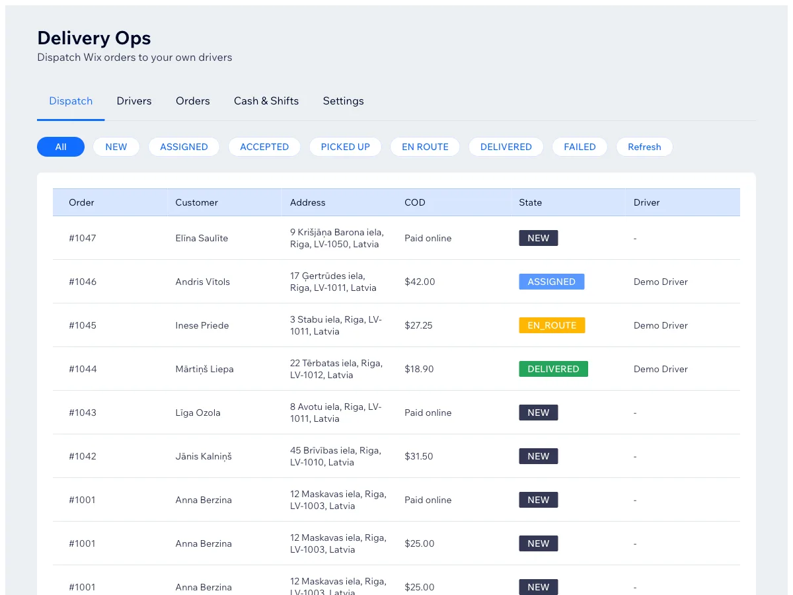Click the $27.25 COD amount
Screen dimensions: 793x595
418,325
